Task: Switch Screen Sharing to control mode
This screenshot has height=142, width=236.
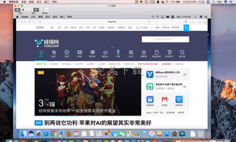Action: 17,10
